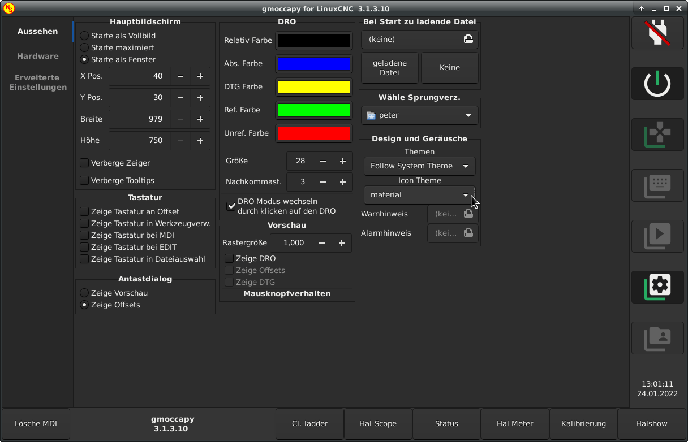Click the Rastergröße field showing 1,000
This screenshot has width=688, height=442.
[291, 243]
